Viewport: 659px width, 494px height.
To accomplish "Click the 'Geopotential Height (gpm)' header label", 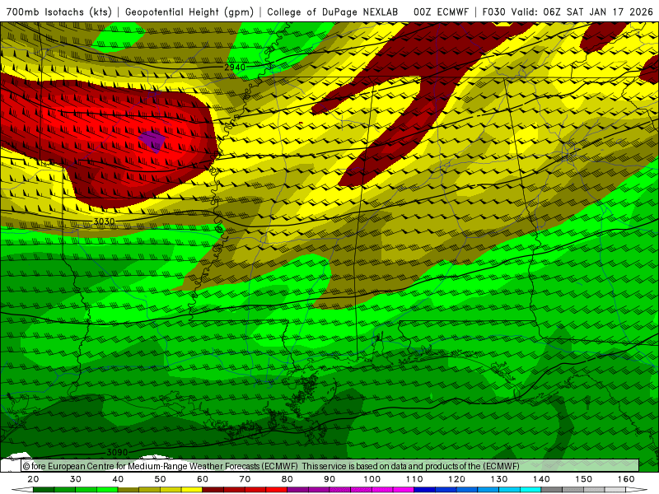I will [x=189, y=12].
